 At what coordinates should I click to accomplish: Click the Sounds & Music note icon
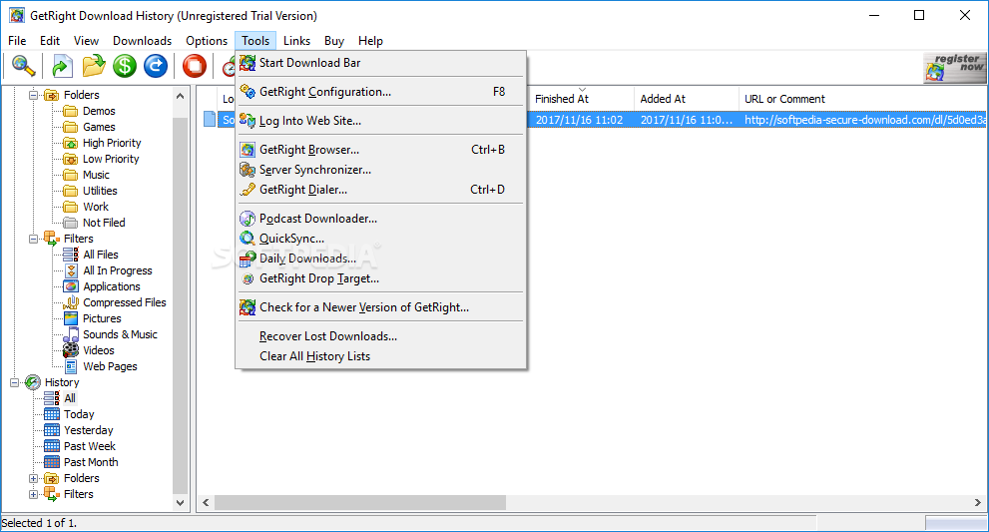click(x=71, y=334)
